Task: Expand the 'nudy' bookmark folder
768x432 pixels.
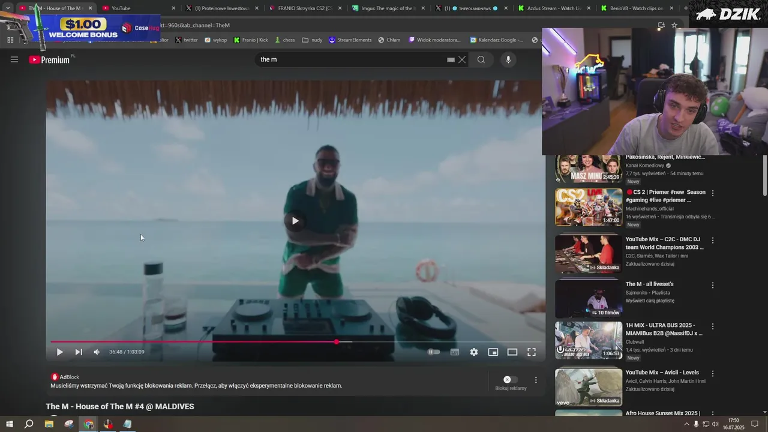Action: [313, 40]
